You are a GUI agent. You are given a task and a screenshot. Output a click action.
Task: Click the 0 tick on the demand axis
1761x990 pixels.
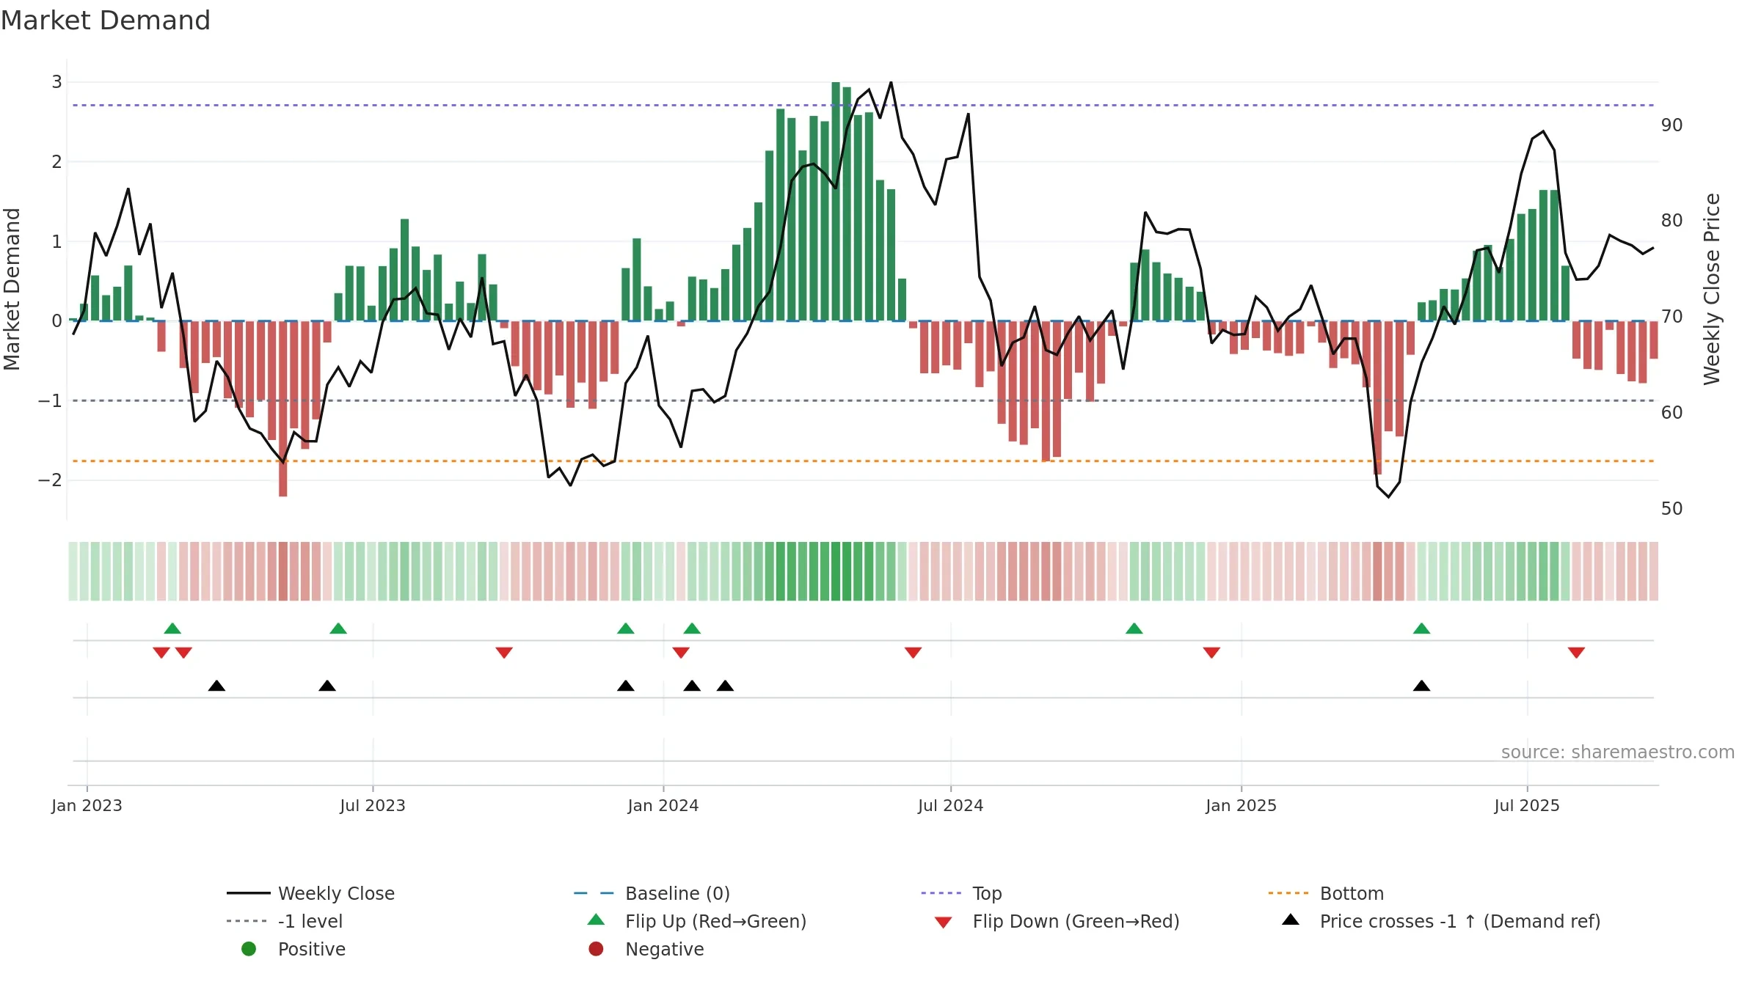click(x=56, y=320)
